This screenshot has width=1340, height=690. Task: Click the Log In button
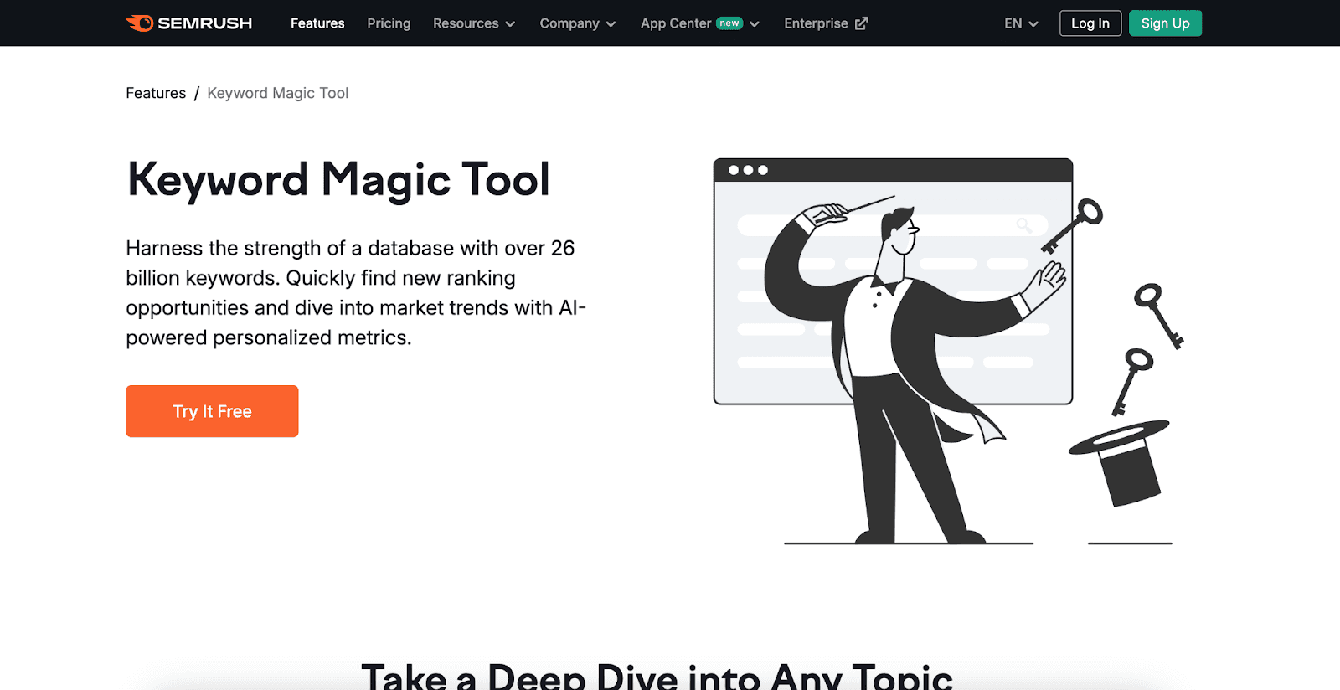coord(1090,23)
